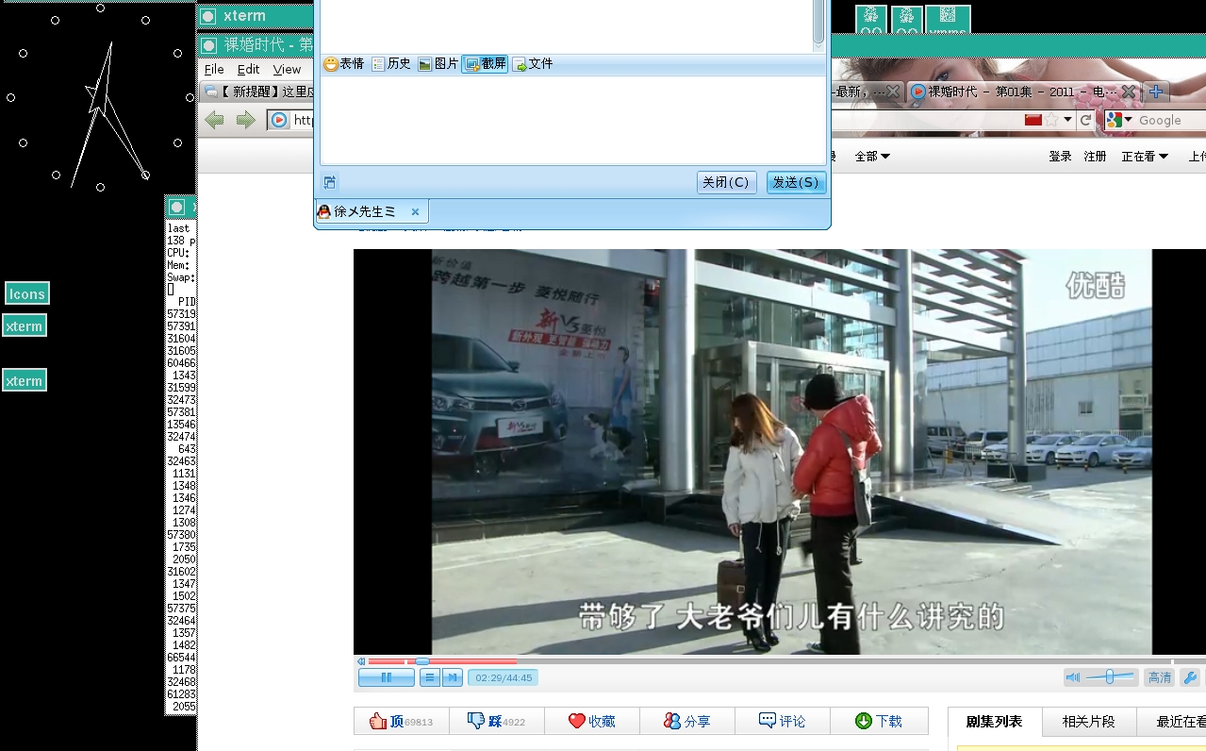
Task: Click the Swap: line in terminal
Action: 180,277
